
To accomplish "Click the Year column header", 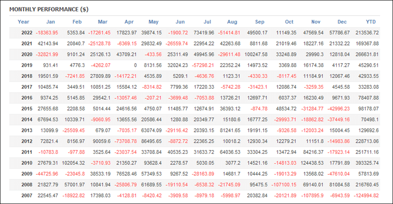I will coord(24,22).
